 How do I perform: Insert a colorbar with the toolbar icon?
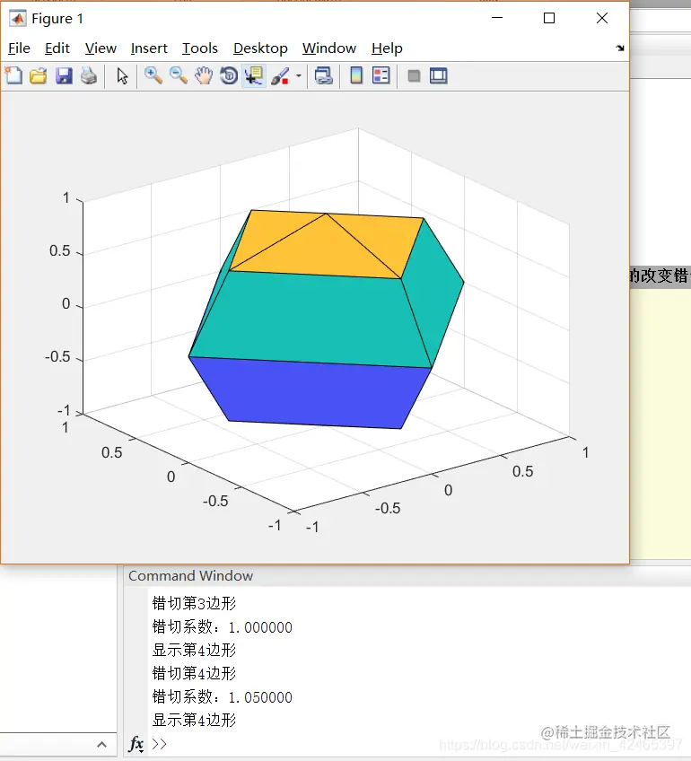pyautogui.click(x=356, y=75)
